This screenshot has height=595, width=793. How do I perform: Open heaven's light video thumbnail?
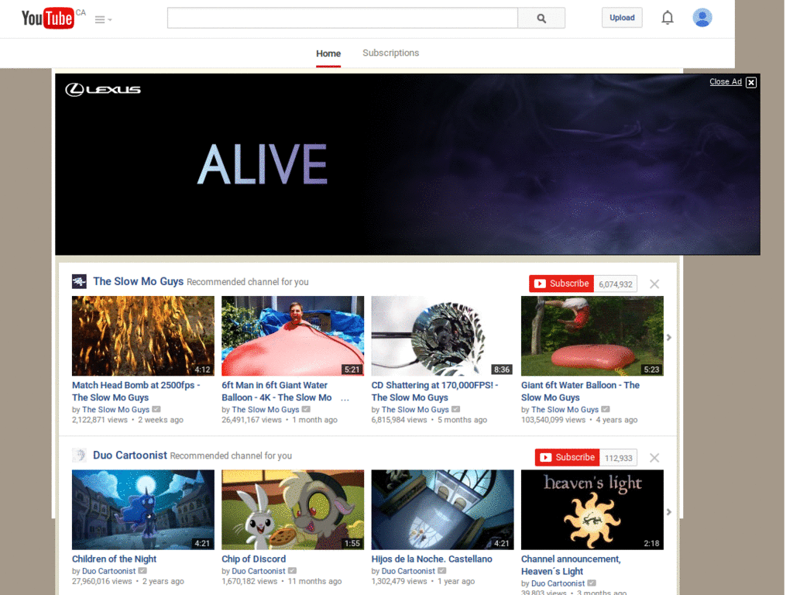(592, 510)
